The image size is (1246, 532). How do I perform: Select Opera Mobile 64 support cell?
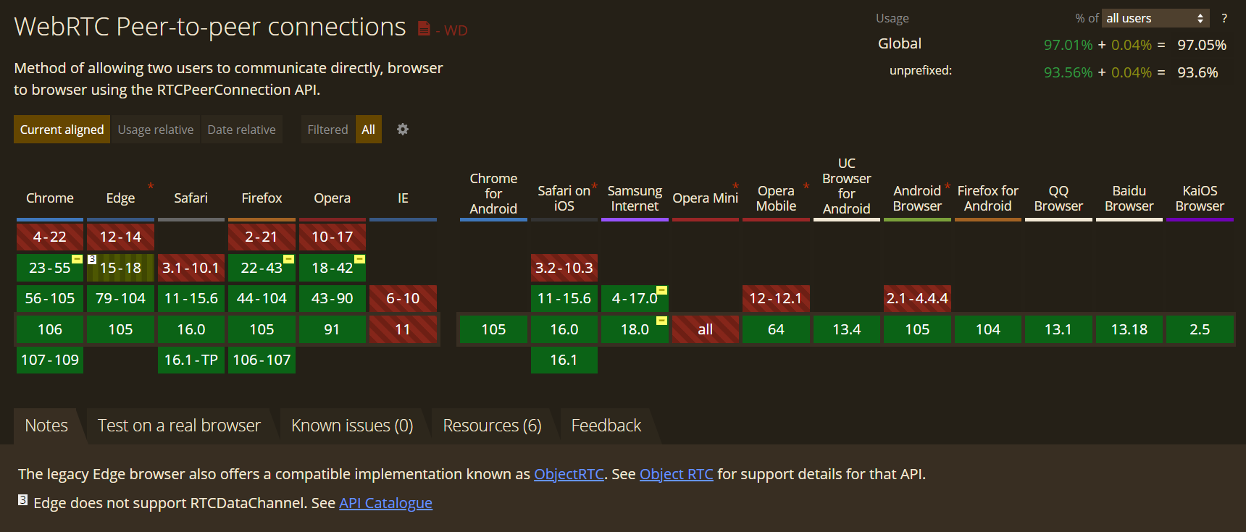[x=776, y=329]
